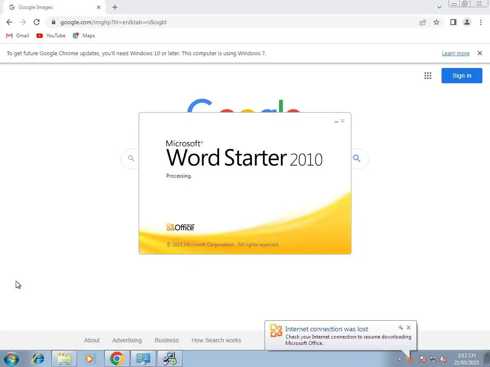Click the gray search icon in search box
This screenshot has width=490, height=367.
pos(131,158)
